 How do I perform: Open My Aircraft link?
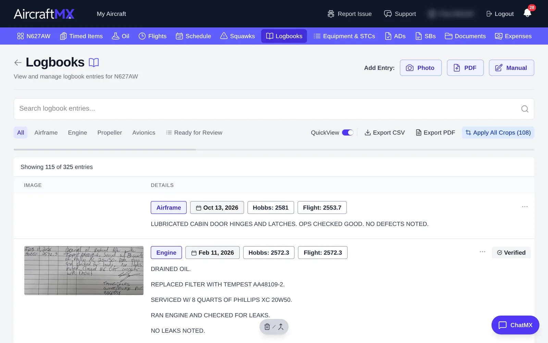[111, 14]
